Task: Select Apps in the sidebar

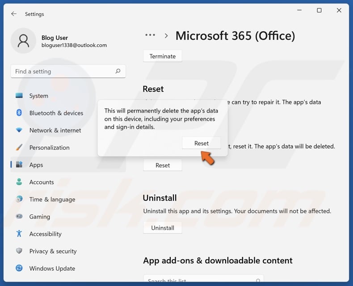Action: coord(36,165)
